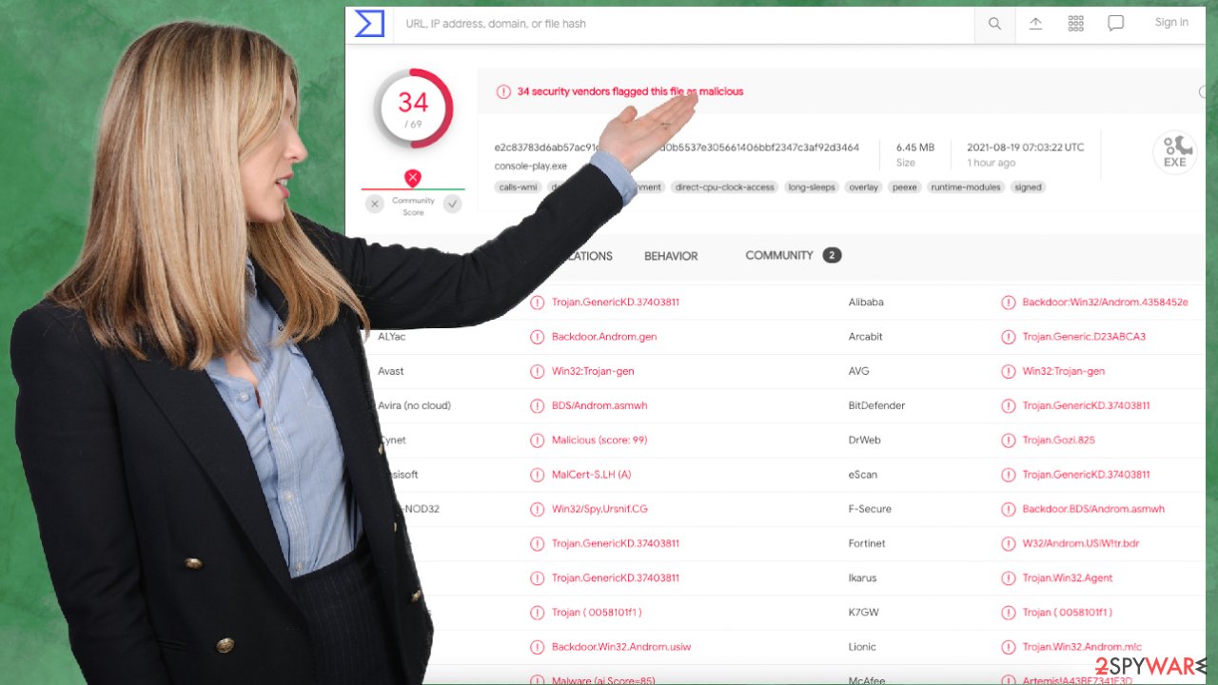Select the K7GW vendor name
This screenshot has height=685, width=1218.
pos(862,613)
